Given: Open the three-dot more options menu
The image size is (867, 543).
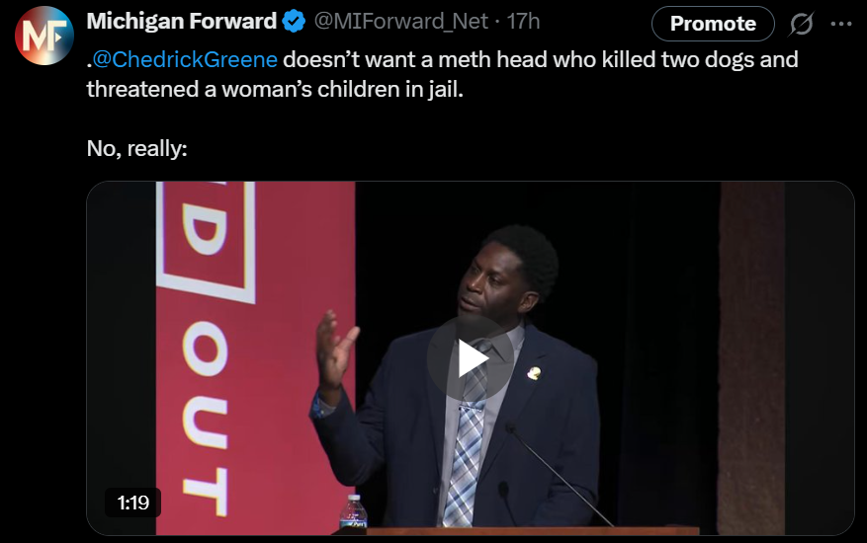Looking at the screenshot, I should (x=841, y=24).
